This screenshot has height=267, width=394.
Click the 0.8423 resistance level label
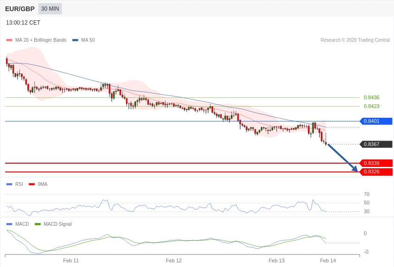(371, 106)
